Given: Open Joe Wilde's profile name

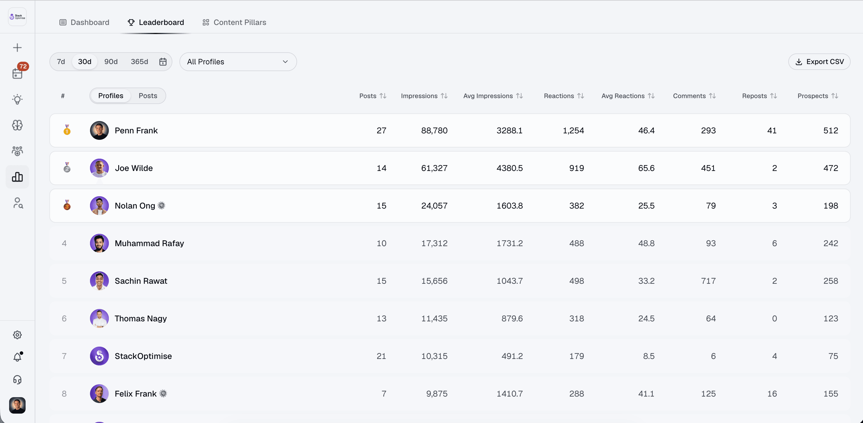Looking at the screenshot, I should tap(134, 168).
